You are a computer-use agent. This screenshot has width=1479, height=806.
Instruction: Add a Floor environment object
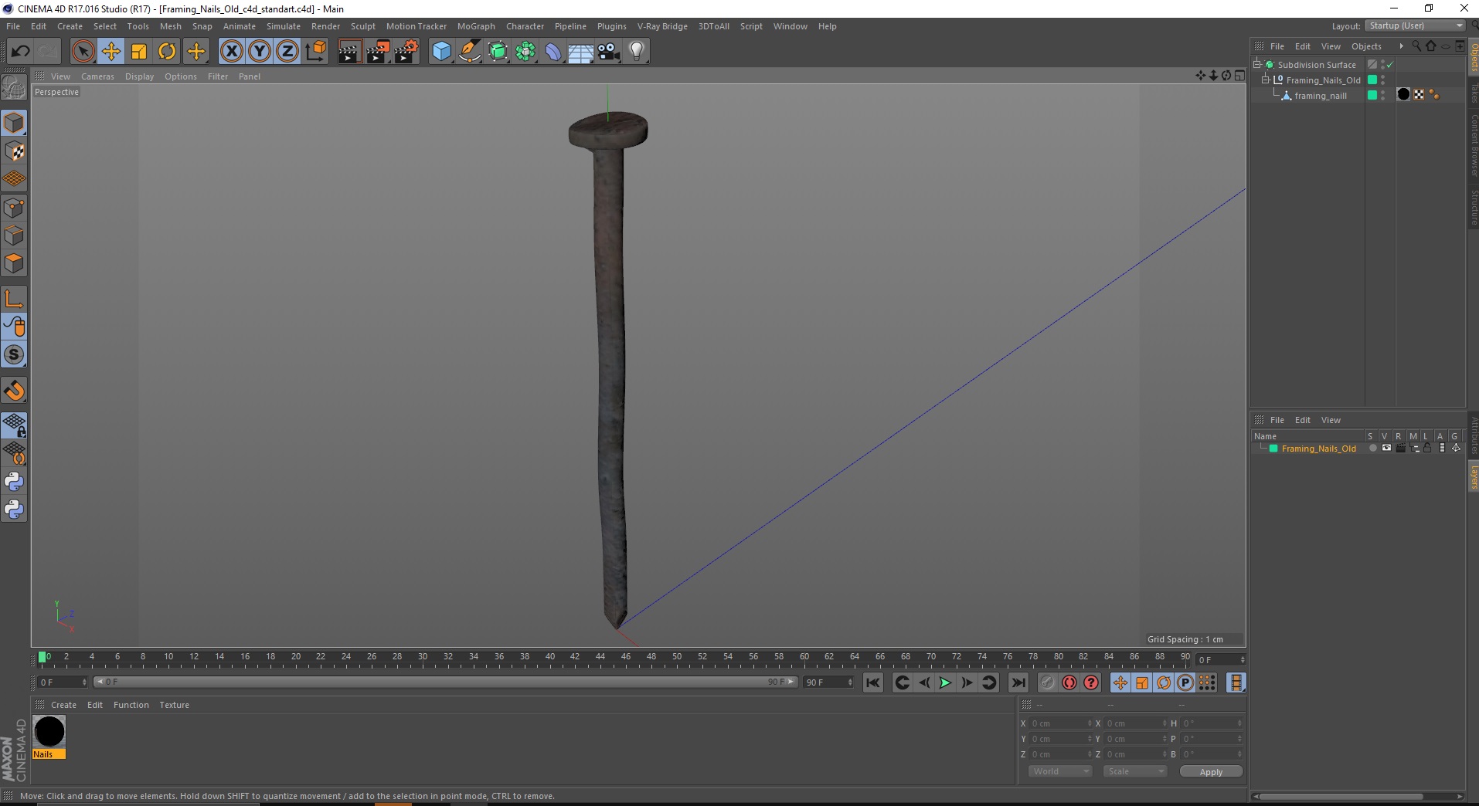[x=580, y=52]
